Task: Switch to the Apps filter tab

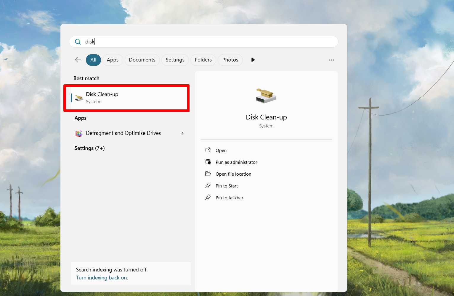Action: pyautogui.click(x=113, y=60)
